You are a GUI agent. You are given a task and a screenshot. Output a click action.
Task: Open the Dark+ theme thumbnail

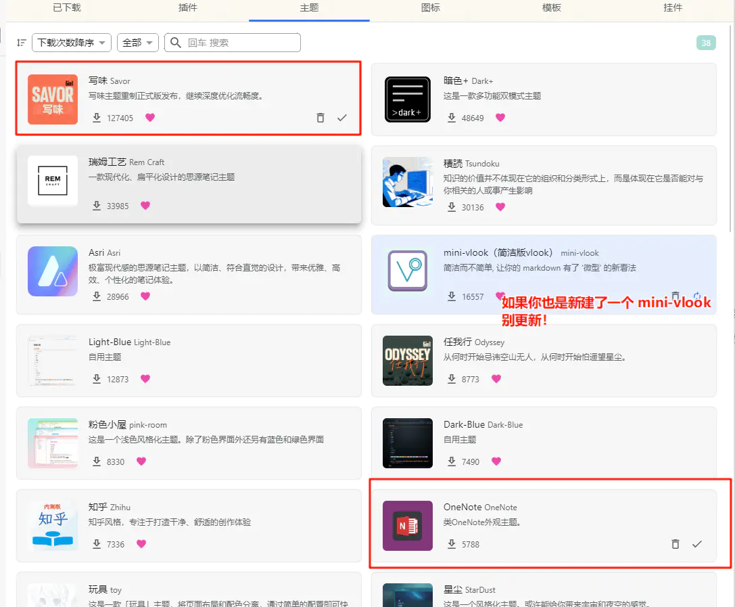(407, 99)
